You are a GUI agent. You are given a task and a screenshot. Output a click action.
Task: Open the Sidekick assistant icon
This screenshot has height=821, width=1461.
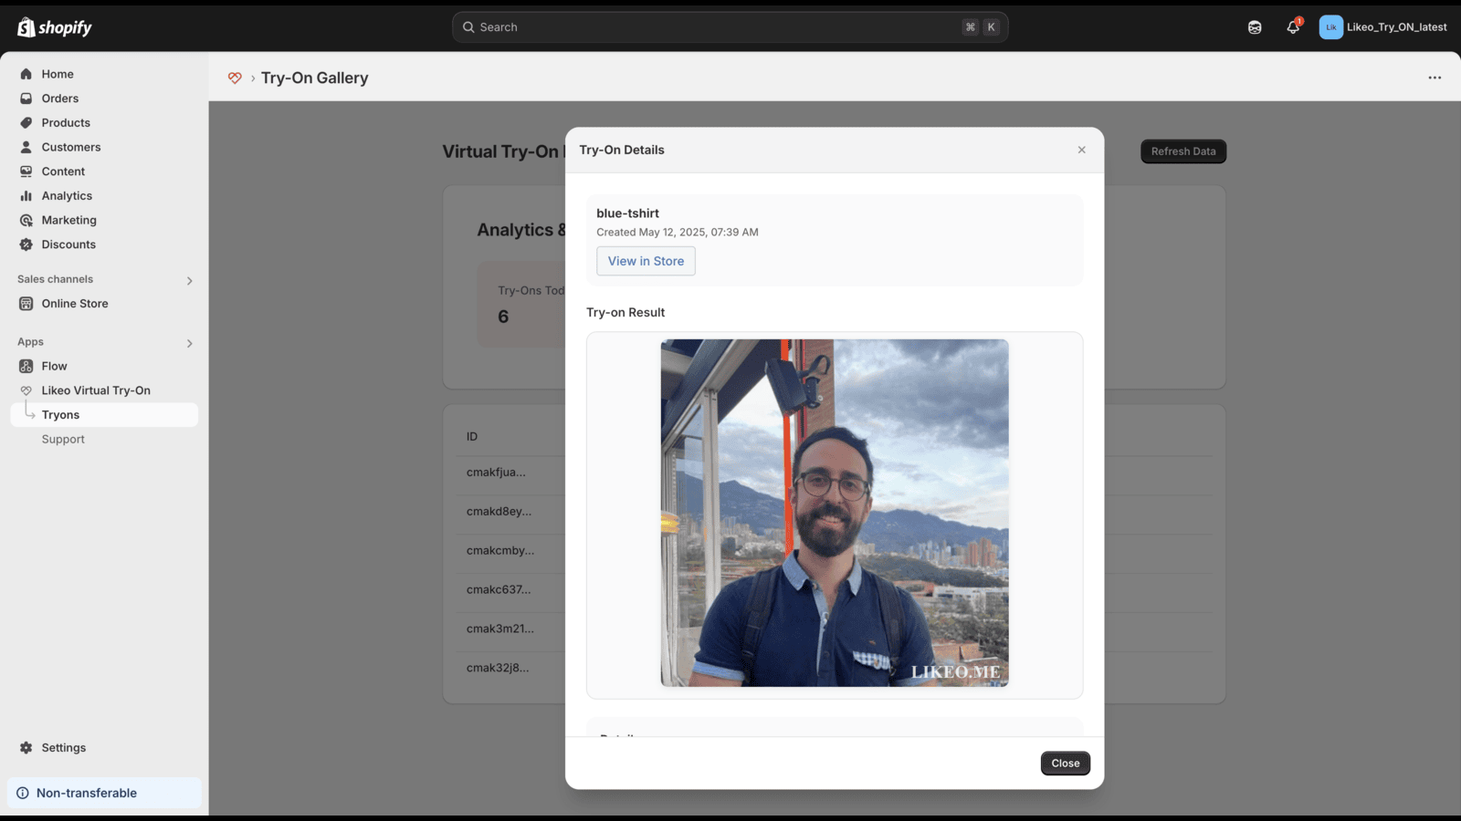point(1255,27)
